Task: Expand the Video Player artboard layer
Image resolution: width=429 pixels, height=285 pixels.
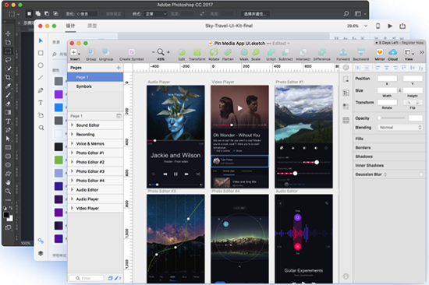Action: click(x=72, y=208)
